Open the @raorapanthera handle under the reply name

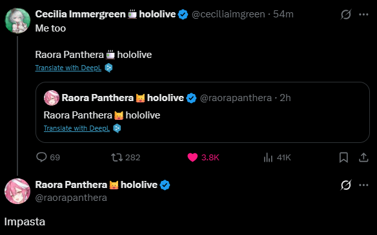click(71, 198)
